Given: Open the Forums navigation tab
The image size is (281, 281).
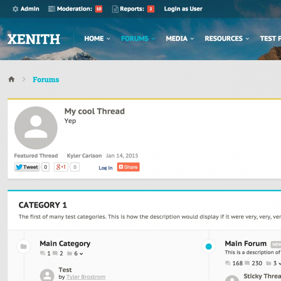Looking at the screenshot, I should point(137,39).
